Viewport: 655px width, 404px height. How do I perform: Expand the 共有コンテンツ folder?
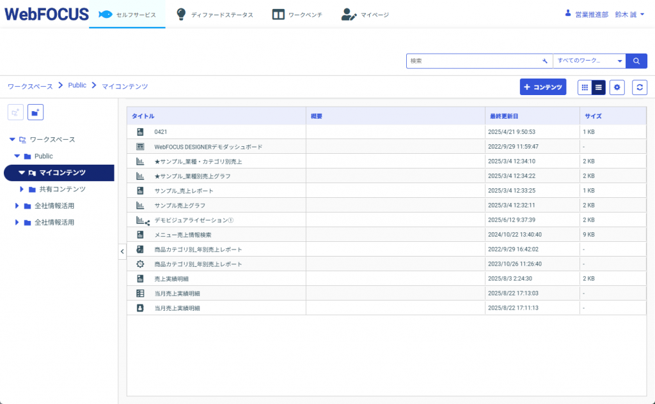(x=22, y=189)
